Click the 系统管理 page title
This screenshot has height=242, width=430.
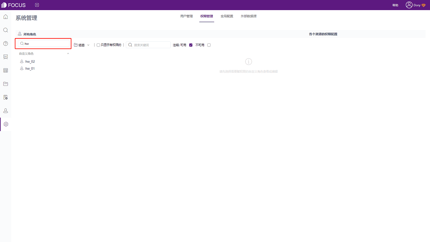[27, 18]
